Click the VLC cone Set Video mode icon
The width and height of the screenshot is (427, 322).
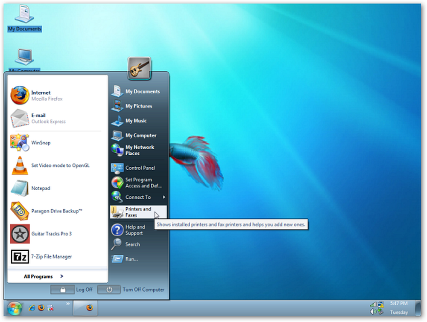tap(20, 165)
